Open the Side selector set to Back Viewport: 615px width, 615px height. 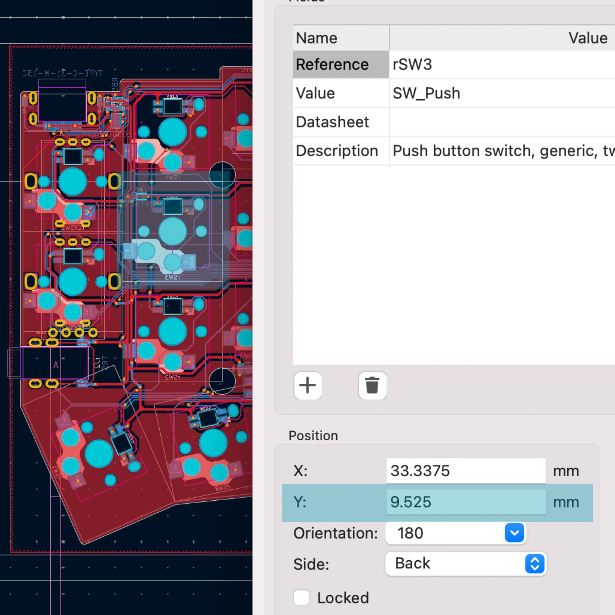click(x=466, y=563)
